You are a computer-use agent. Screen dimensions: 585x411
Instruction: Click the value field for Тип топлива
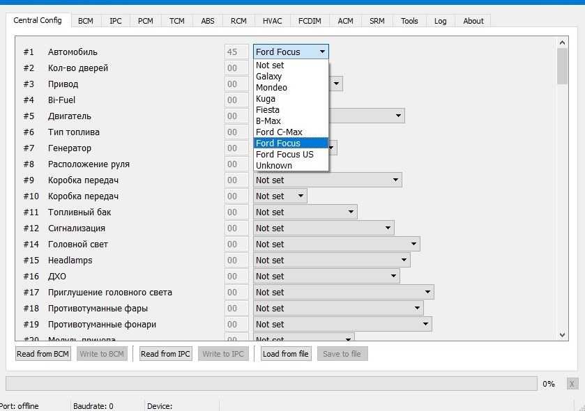point(236,132)
